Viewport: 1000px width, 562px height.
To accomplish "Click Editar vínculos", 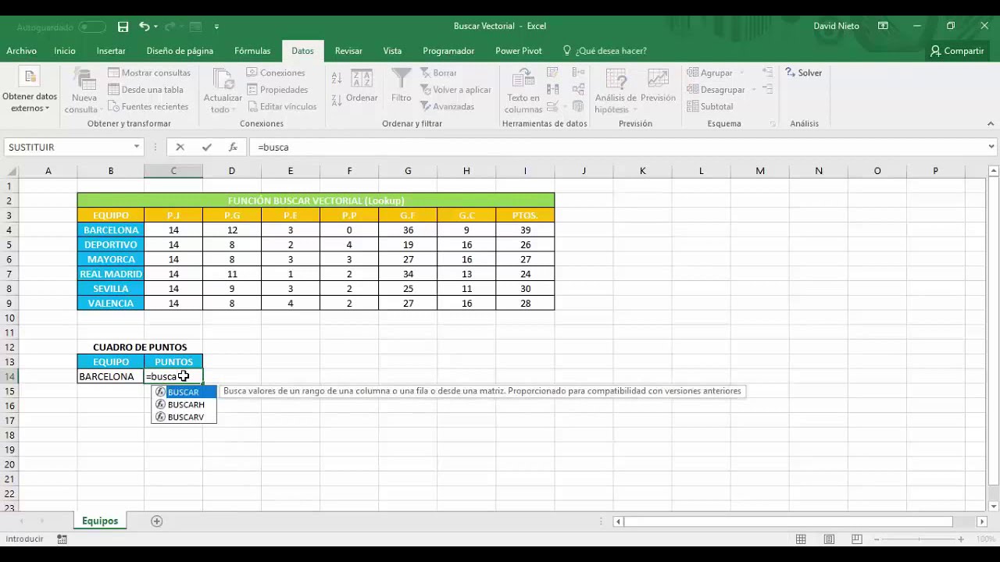I will 281,106.
